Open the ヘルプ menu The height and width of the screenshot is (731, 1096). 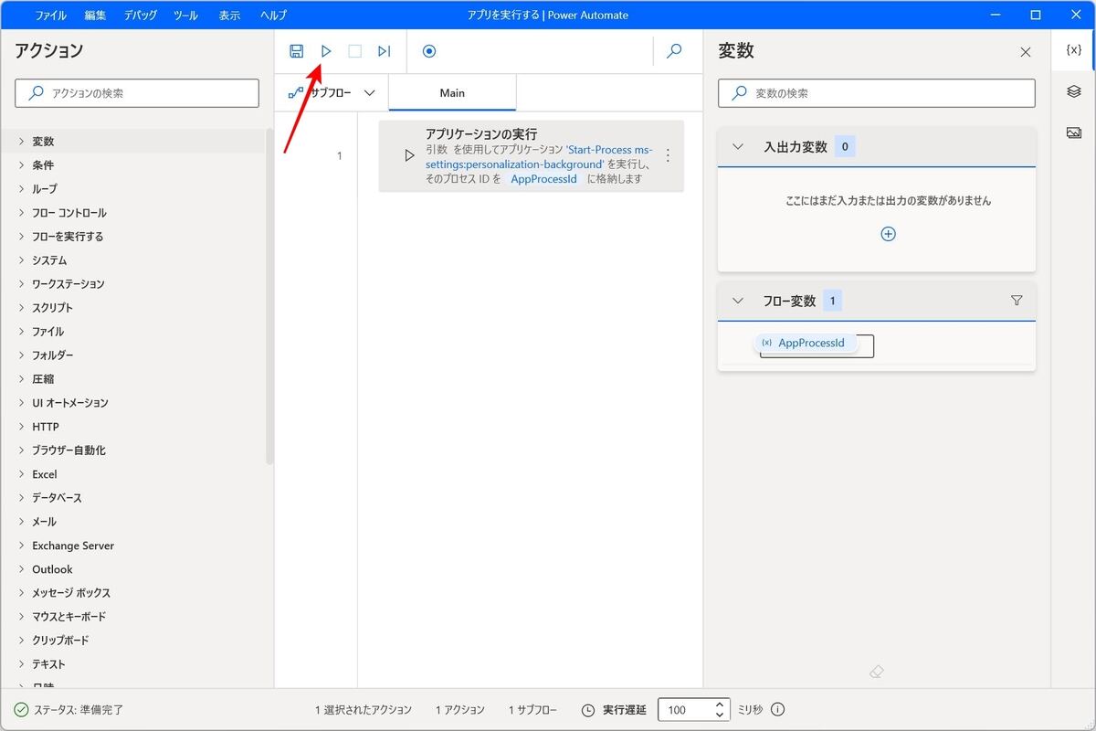[x=273, y=16]
